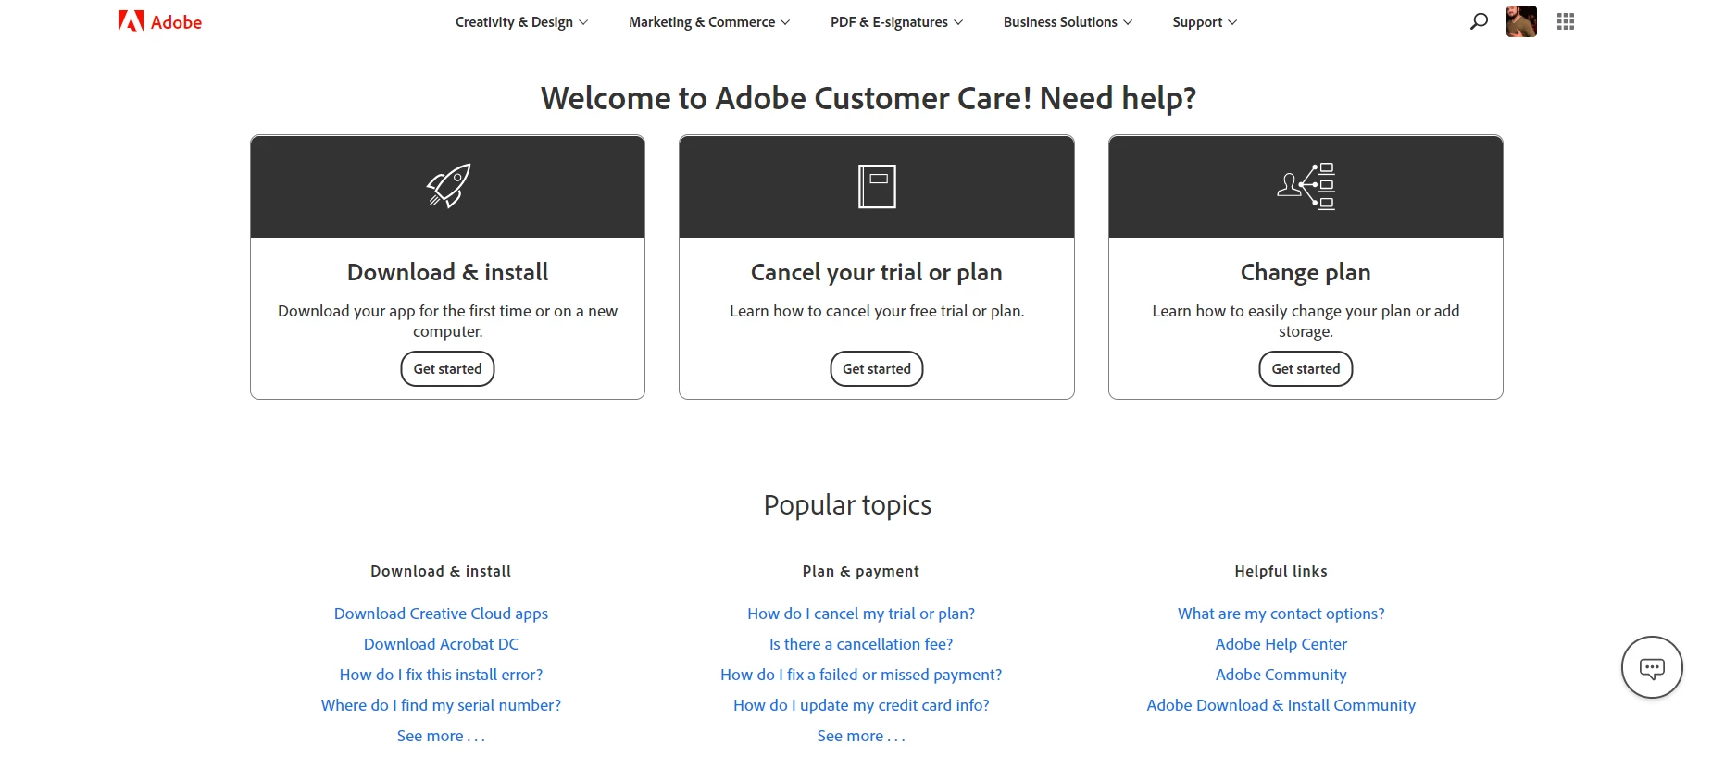
Task: Click Get started under Download & install
Action: tap(447, 368)
